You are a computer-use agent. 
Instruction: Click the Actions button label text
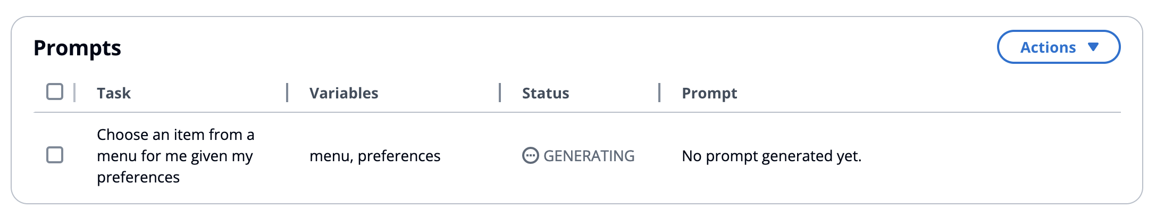coord(1048,47)
